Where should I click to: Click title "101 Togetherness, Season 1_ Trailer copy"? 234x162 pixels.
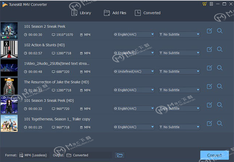57,119
